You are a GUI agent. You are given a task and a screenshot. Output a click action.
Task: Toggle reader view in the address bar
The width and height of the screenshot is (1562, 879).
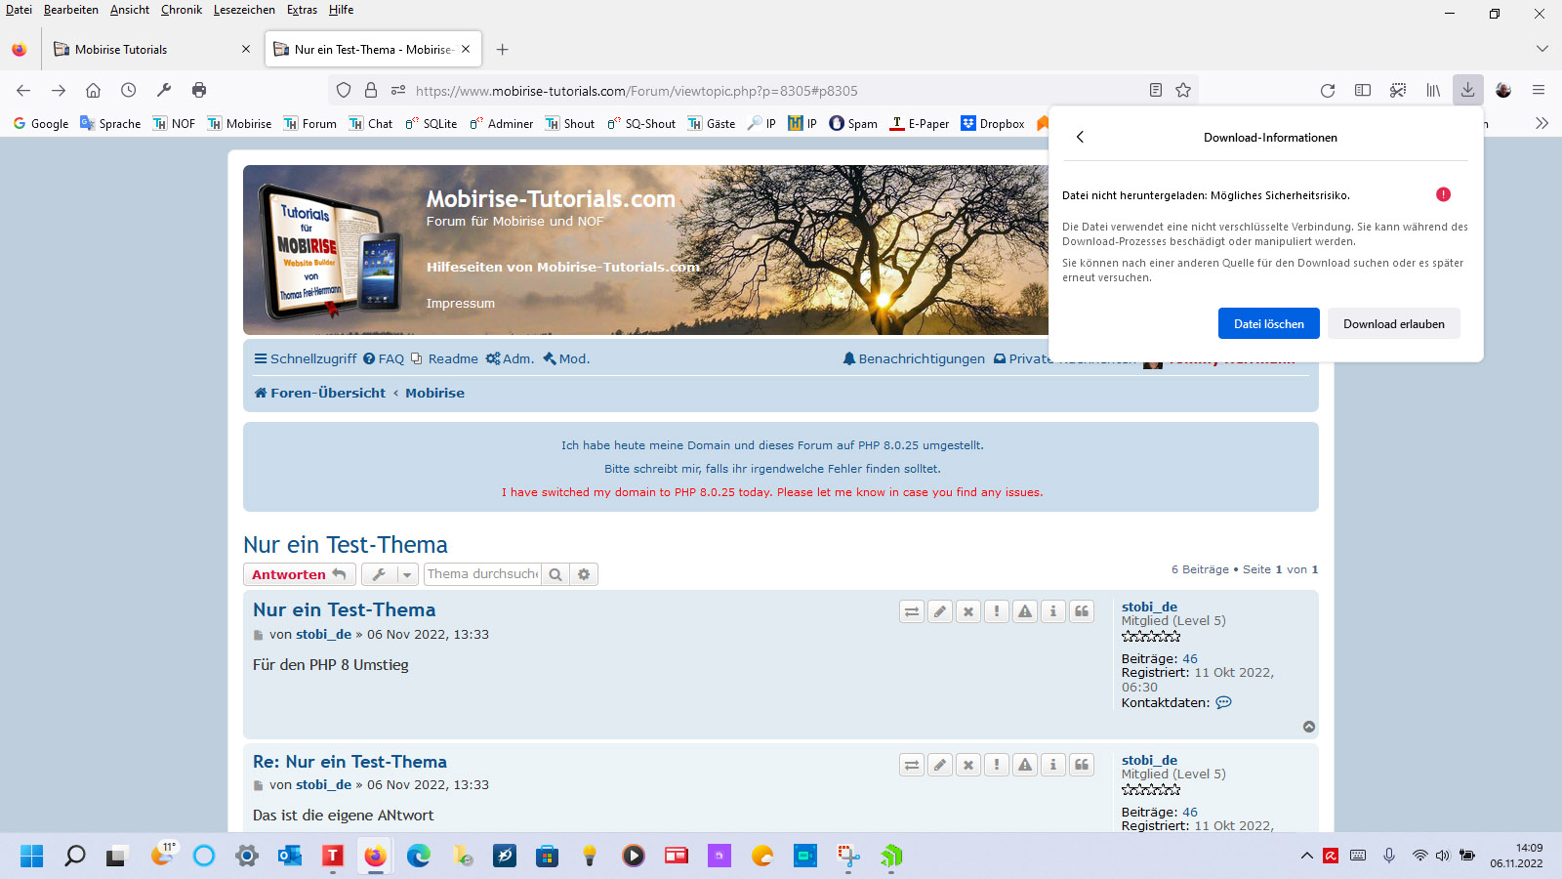click(1156, 90)
